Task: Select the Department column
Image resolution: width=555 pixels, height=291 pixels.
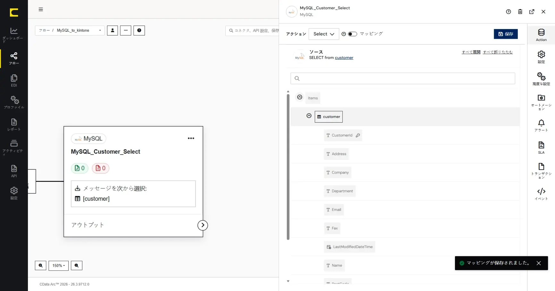Action: click(x=340, y=191)
